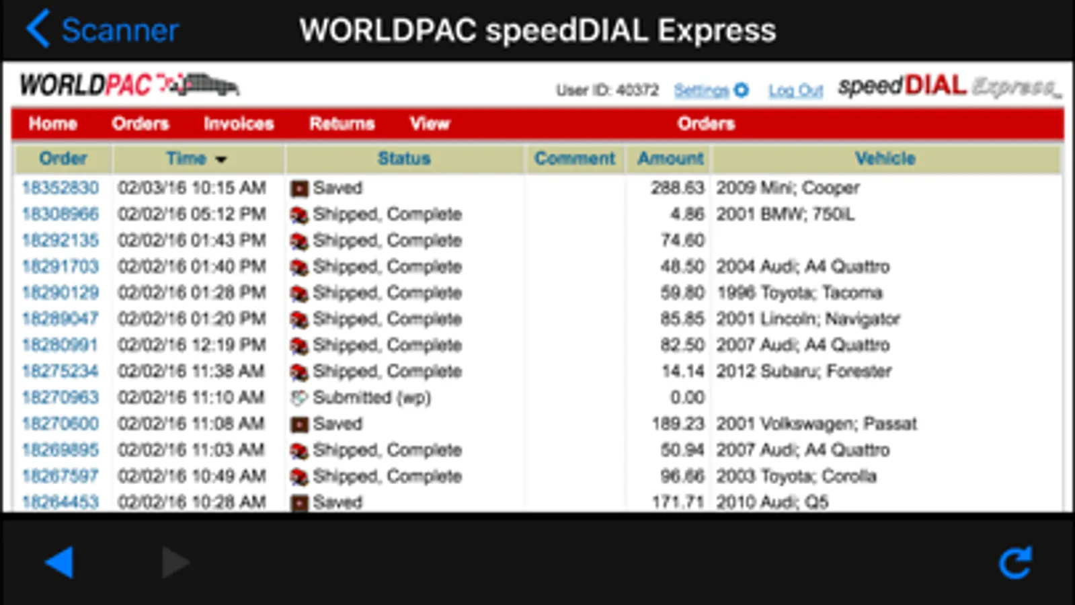The image size is (1075, 605).
Task: Open order 18270963
Action: [x=61, y=397]
